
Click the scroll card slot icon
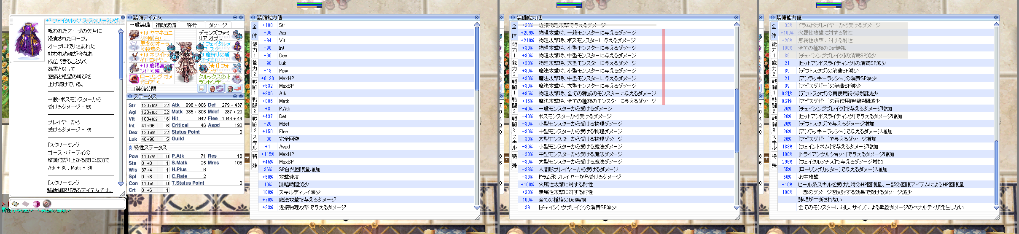point(15,204)
